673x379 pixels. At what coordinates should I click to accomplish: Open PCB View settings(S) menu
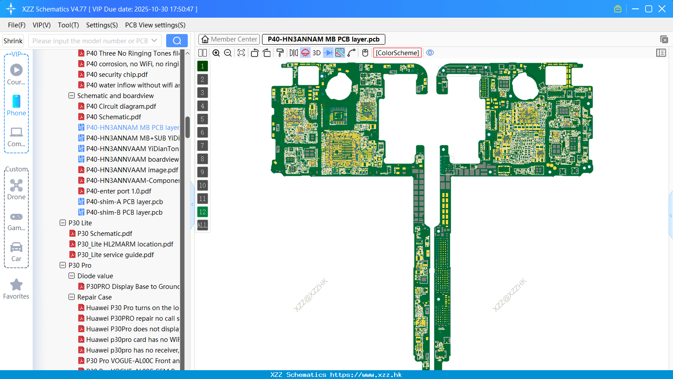click(x=155, y=25)
